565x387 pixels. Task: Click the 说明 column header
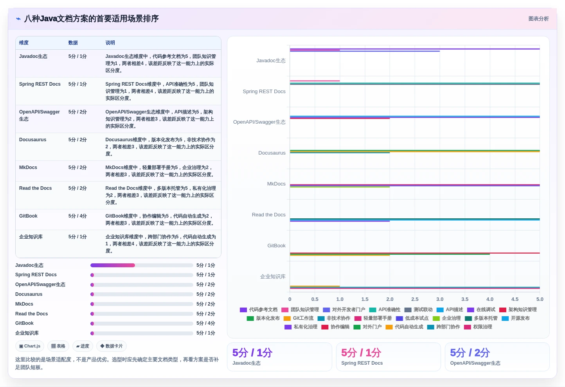coord(110,43)
